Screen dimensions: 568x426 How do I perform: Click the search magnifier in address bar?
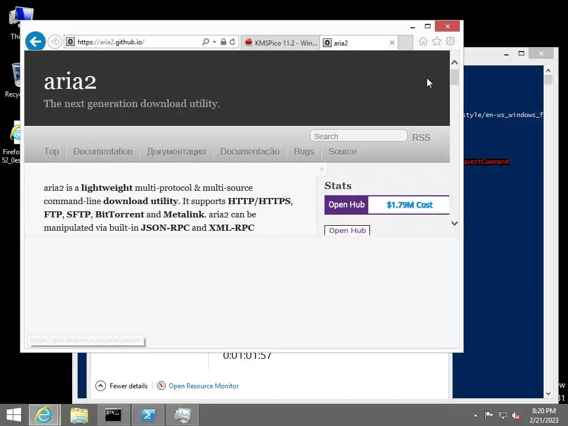[205, 42]
